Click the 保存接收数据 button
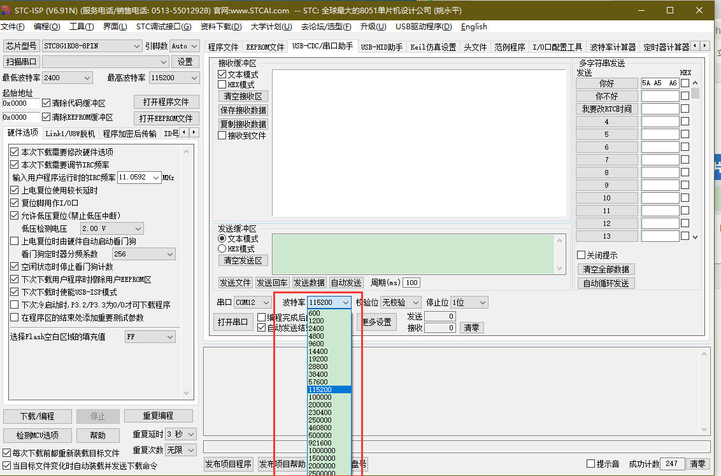The image size is (721, 476). 243,110
